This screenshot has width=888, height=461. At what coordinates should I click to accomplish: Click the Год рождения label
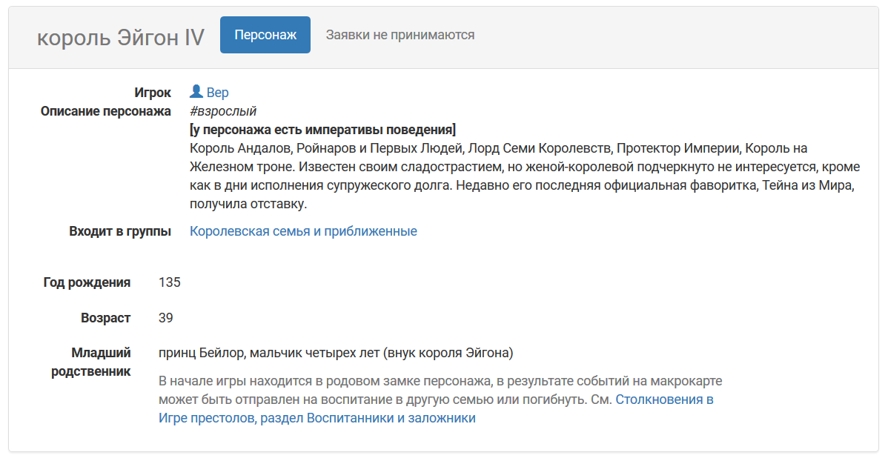pos(87,282)
